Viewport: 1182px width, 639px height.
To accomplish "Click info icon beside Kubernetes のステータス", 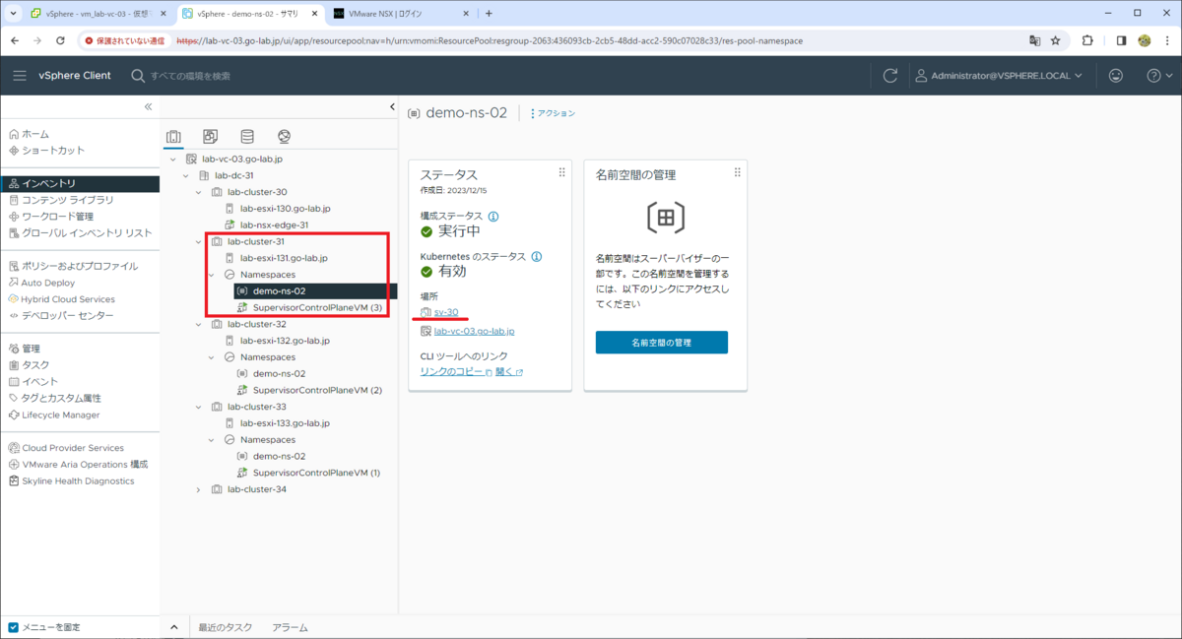I will tap(537, 257).
